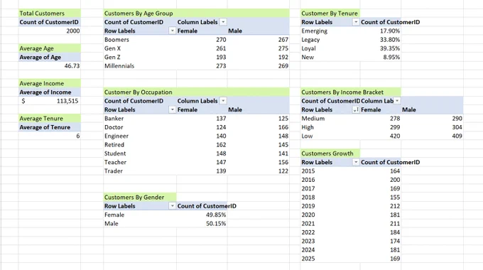Open Row Labels filter in Customer By Occupation
Viewport: 483px width, 270px height.
click(172, 109)
